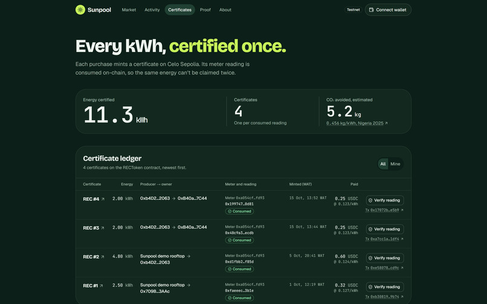The width and height of the screenshot is (487, 304).
Task: Click the Testnet network badge
Action: tap(353, 10)
